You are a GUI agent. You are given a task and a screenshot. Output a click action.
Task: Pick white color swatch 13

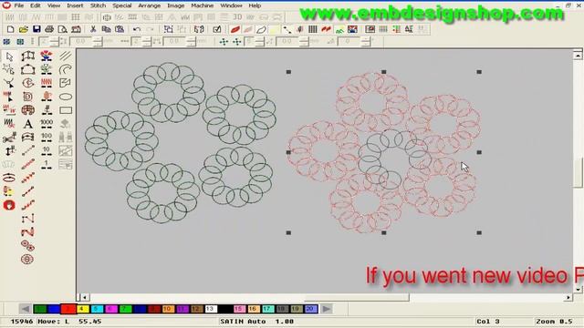(x=211, y=309)
